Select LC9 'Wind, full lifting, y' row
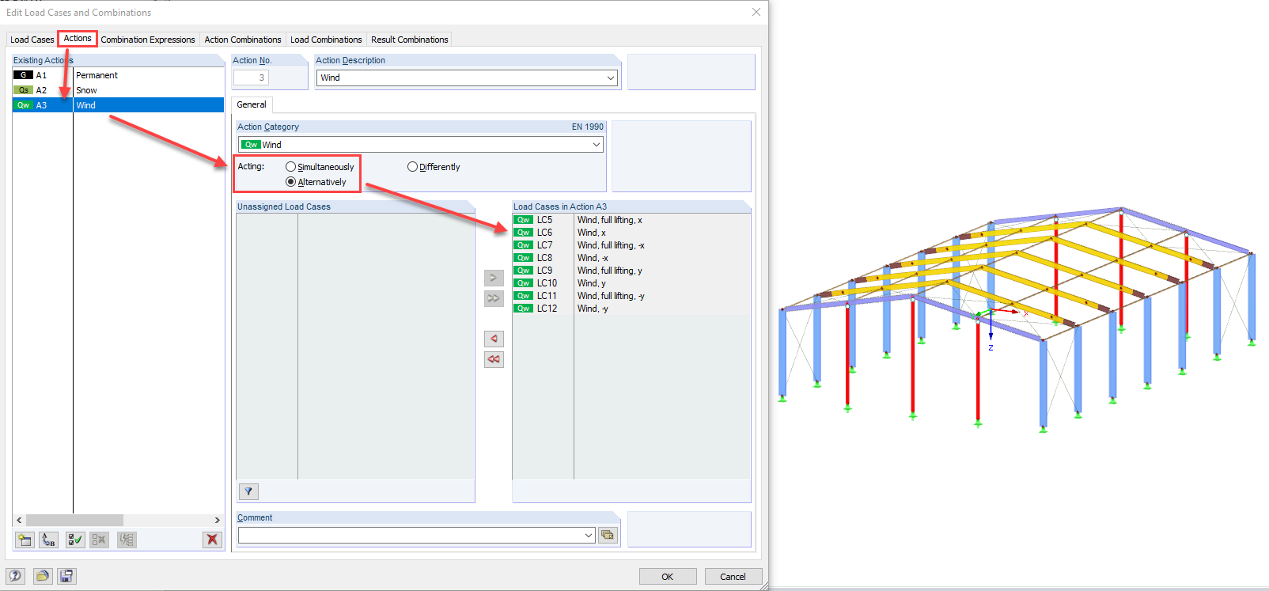This screenshot has height=591, width=1269. [631, 271]
